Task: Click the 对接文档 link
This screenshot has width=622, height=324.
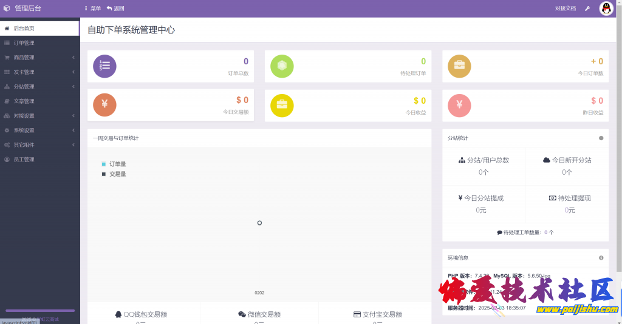Action: coord(565,8)
